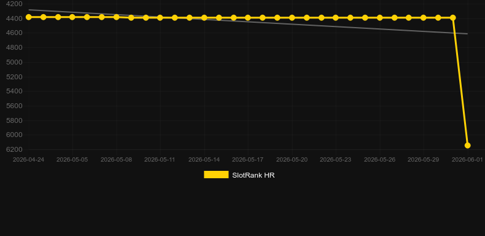Image resolution: width=485 pixels, height=236 pixels.
Task: Click the x-axis label 2026-05-23
Action: [336, 160]
